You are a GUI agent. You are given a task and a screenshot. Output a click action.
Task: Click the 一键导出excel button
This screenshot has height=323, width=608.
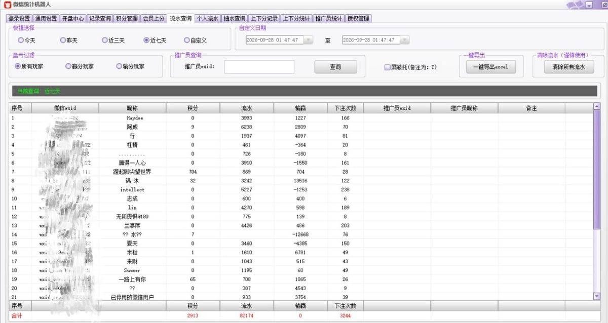click(490, 67)
